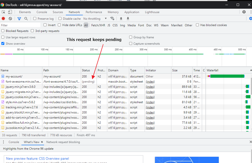The height and width of the screenshot is (163, 252).
Task: Open the drawer three-dot menu
Action: point(3,142)
